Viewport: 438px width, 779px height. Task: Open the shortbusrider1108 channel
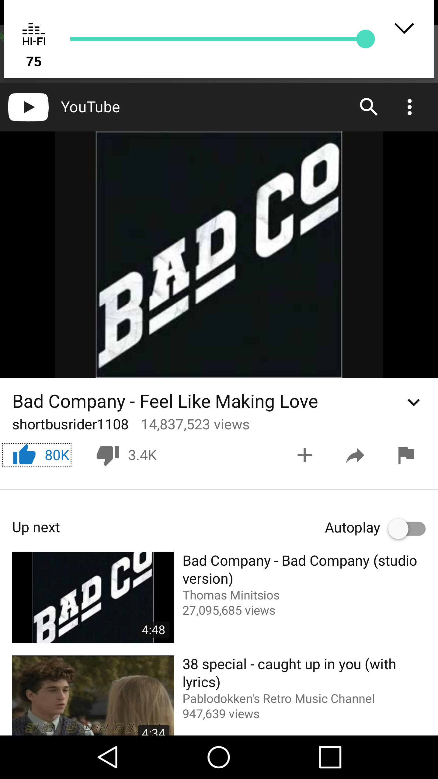click(70, 424)
